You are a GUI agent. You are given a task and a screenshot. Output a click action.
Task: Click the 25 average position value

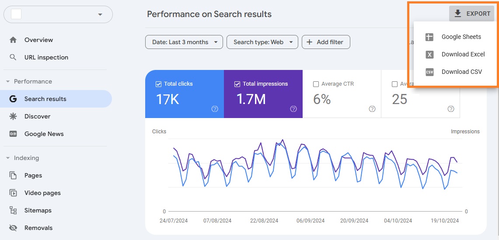(399, 99)
